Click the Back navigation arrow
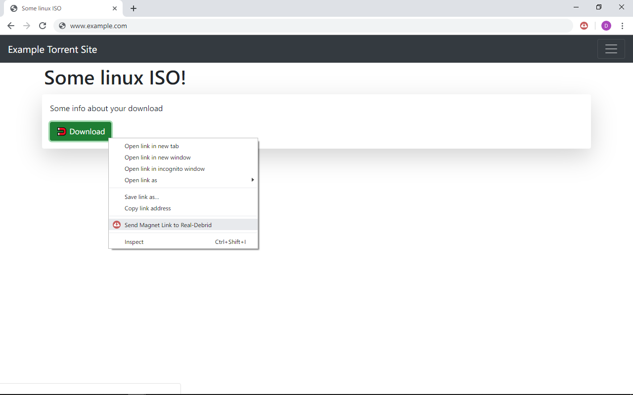This screenshot has height=395, width=633. [10, 26]
